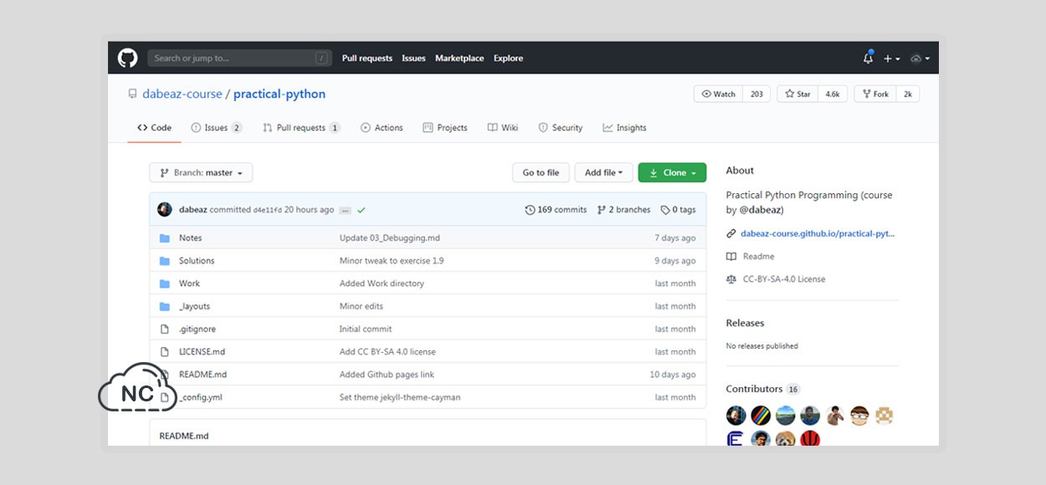The image size is (1046, 485).
Task: View the 169 commits history
Action: (x=556, y=210)
